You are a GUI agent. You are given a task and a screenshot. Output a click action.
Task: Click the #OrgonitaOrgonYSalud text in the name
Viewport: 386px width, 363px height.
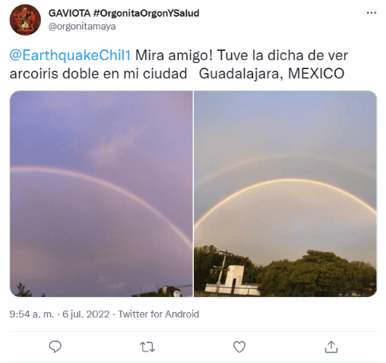pos(146,13)
